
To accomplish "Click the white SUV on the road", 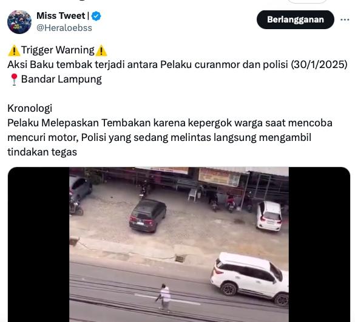I will coord(249,278).
